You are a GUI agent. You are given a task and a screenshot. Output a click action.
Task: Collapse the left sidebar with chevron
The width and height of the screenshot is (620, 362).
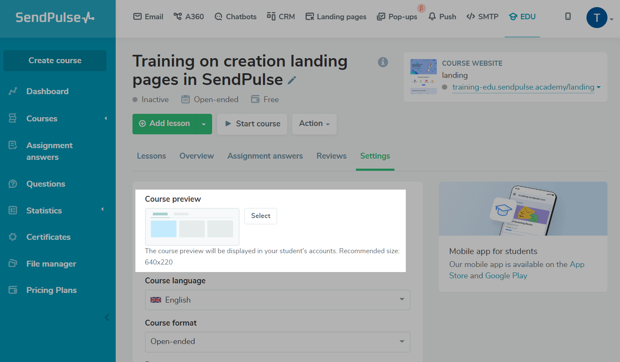pyautogui.click(x=107, y=317)
